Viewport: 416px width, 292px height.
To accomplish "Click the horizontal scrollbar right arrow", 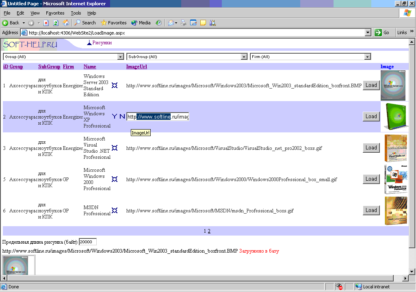I will pyautogui.click(x=405, y=278).
